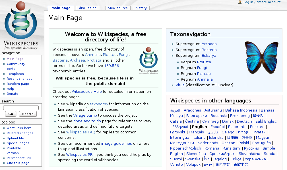Open the done and to do page
The image size is (287, 170).
point(87,121)
